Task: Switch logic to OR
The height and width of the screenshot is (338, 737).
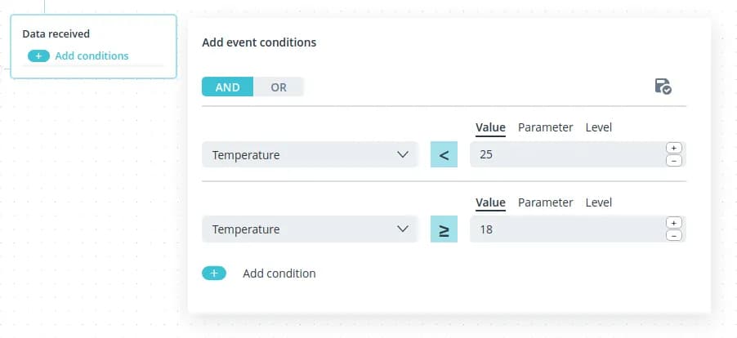Action: tap(279, 87)
